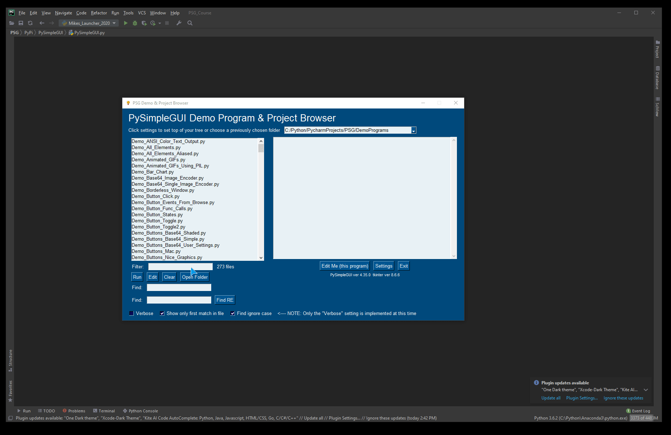Open the Tools menu
This screenshot has width=671, height=435.
(x=128, y=13)
